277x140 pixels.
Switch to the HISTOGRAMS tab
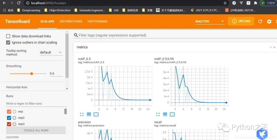pos(97,21)
